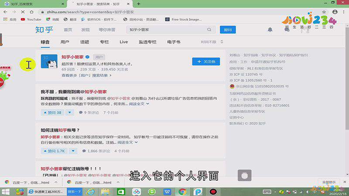Close the downloads bar

[345, 182]
